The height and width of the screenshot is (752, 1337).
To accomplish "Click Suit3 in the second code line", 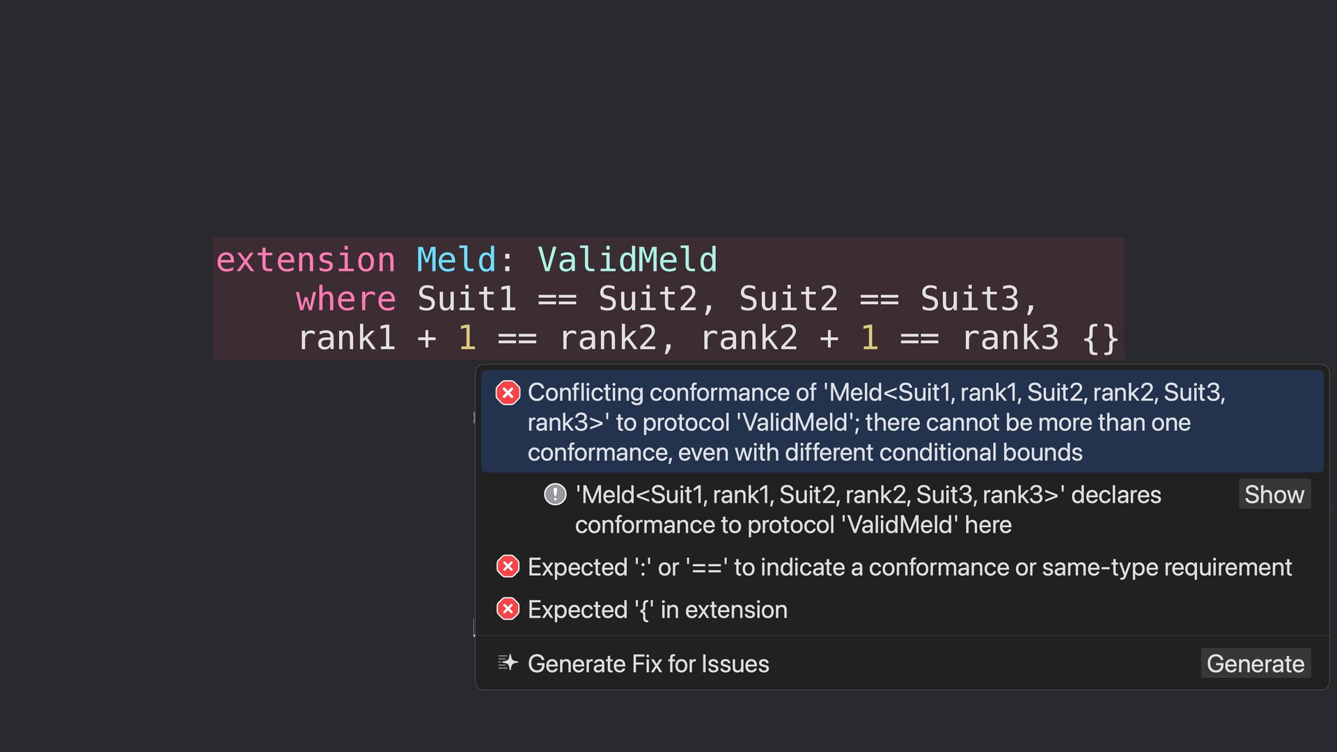I will (x=970, y=299).
